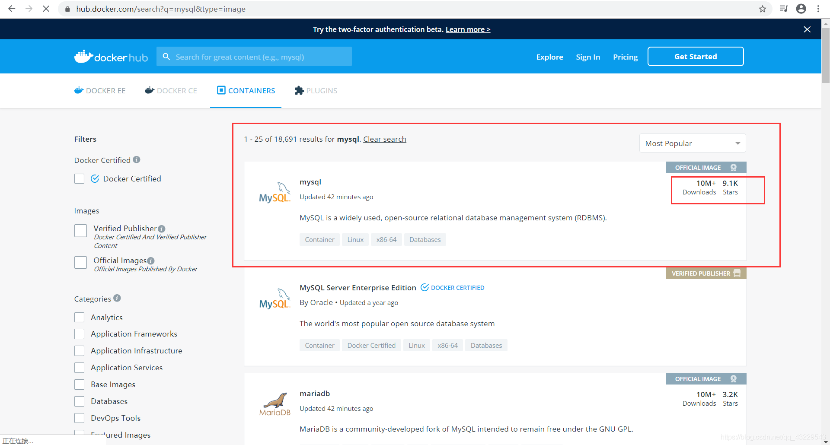Click Docker Certified tag on Enterprise card

point(371,346)
